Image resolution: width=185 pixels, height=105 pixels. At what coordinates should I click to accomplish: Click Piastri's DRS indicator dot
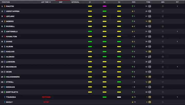163,6
